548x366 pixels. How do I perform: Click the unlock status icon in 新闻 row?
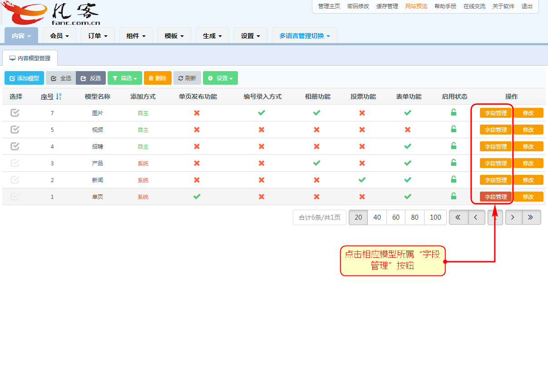[x=453, y=179]
